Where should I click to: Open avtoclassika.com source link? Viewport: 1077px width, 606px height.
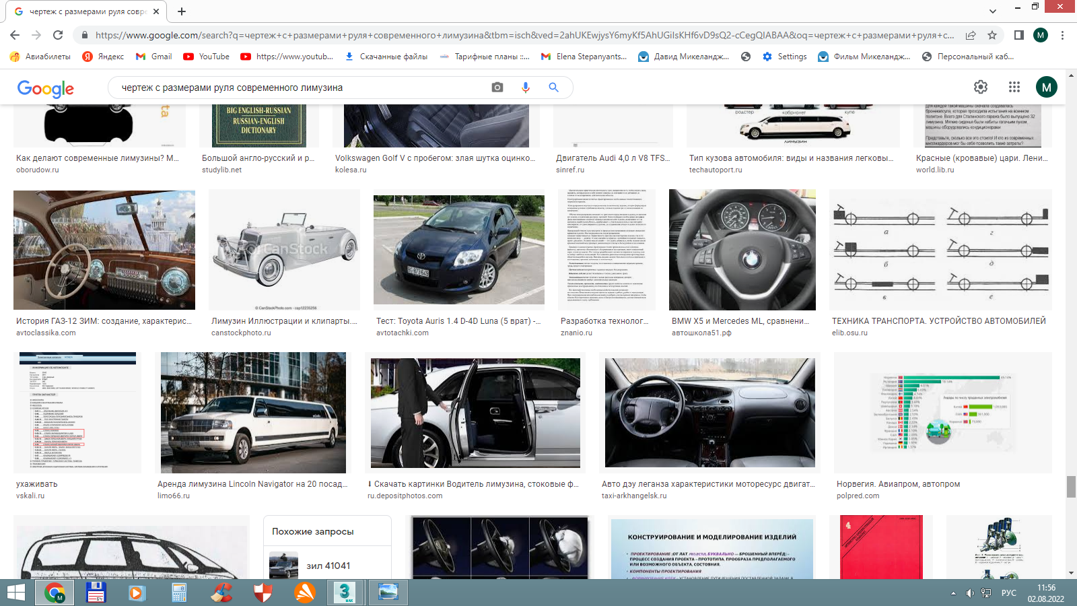(x=46, y=333)
